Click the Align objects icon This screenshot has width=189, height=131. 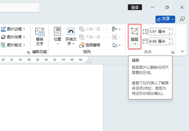pyautogui.click(x=116, y=29)
